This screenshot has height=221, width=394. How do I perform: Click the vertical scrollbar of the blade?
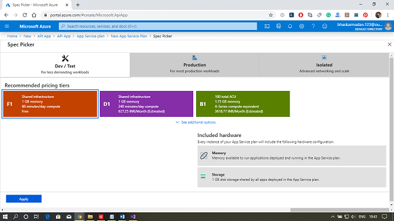click(391, 129)
